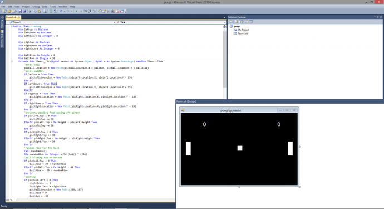
Task: Click the Step Out debug icon
Action: coord(94,11)
